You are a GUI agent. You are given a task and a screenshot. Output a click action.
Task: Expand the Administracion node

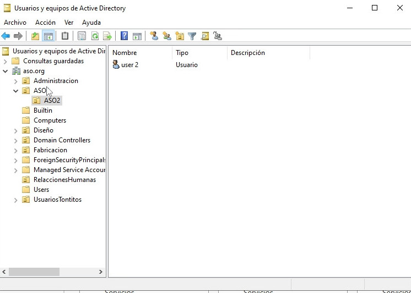tap(15, 81)
